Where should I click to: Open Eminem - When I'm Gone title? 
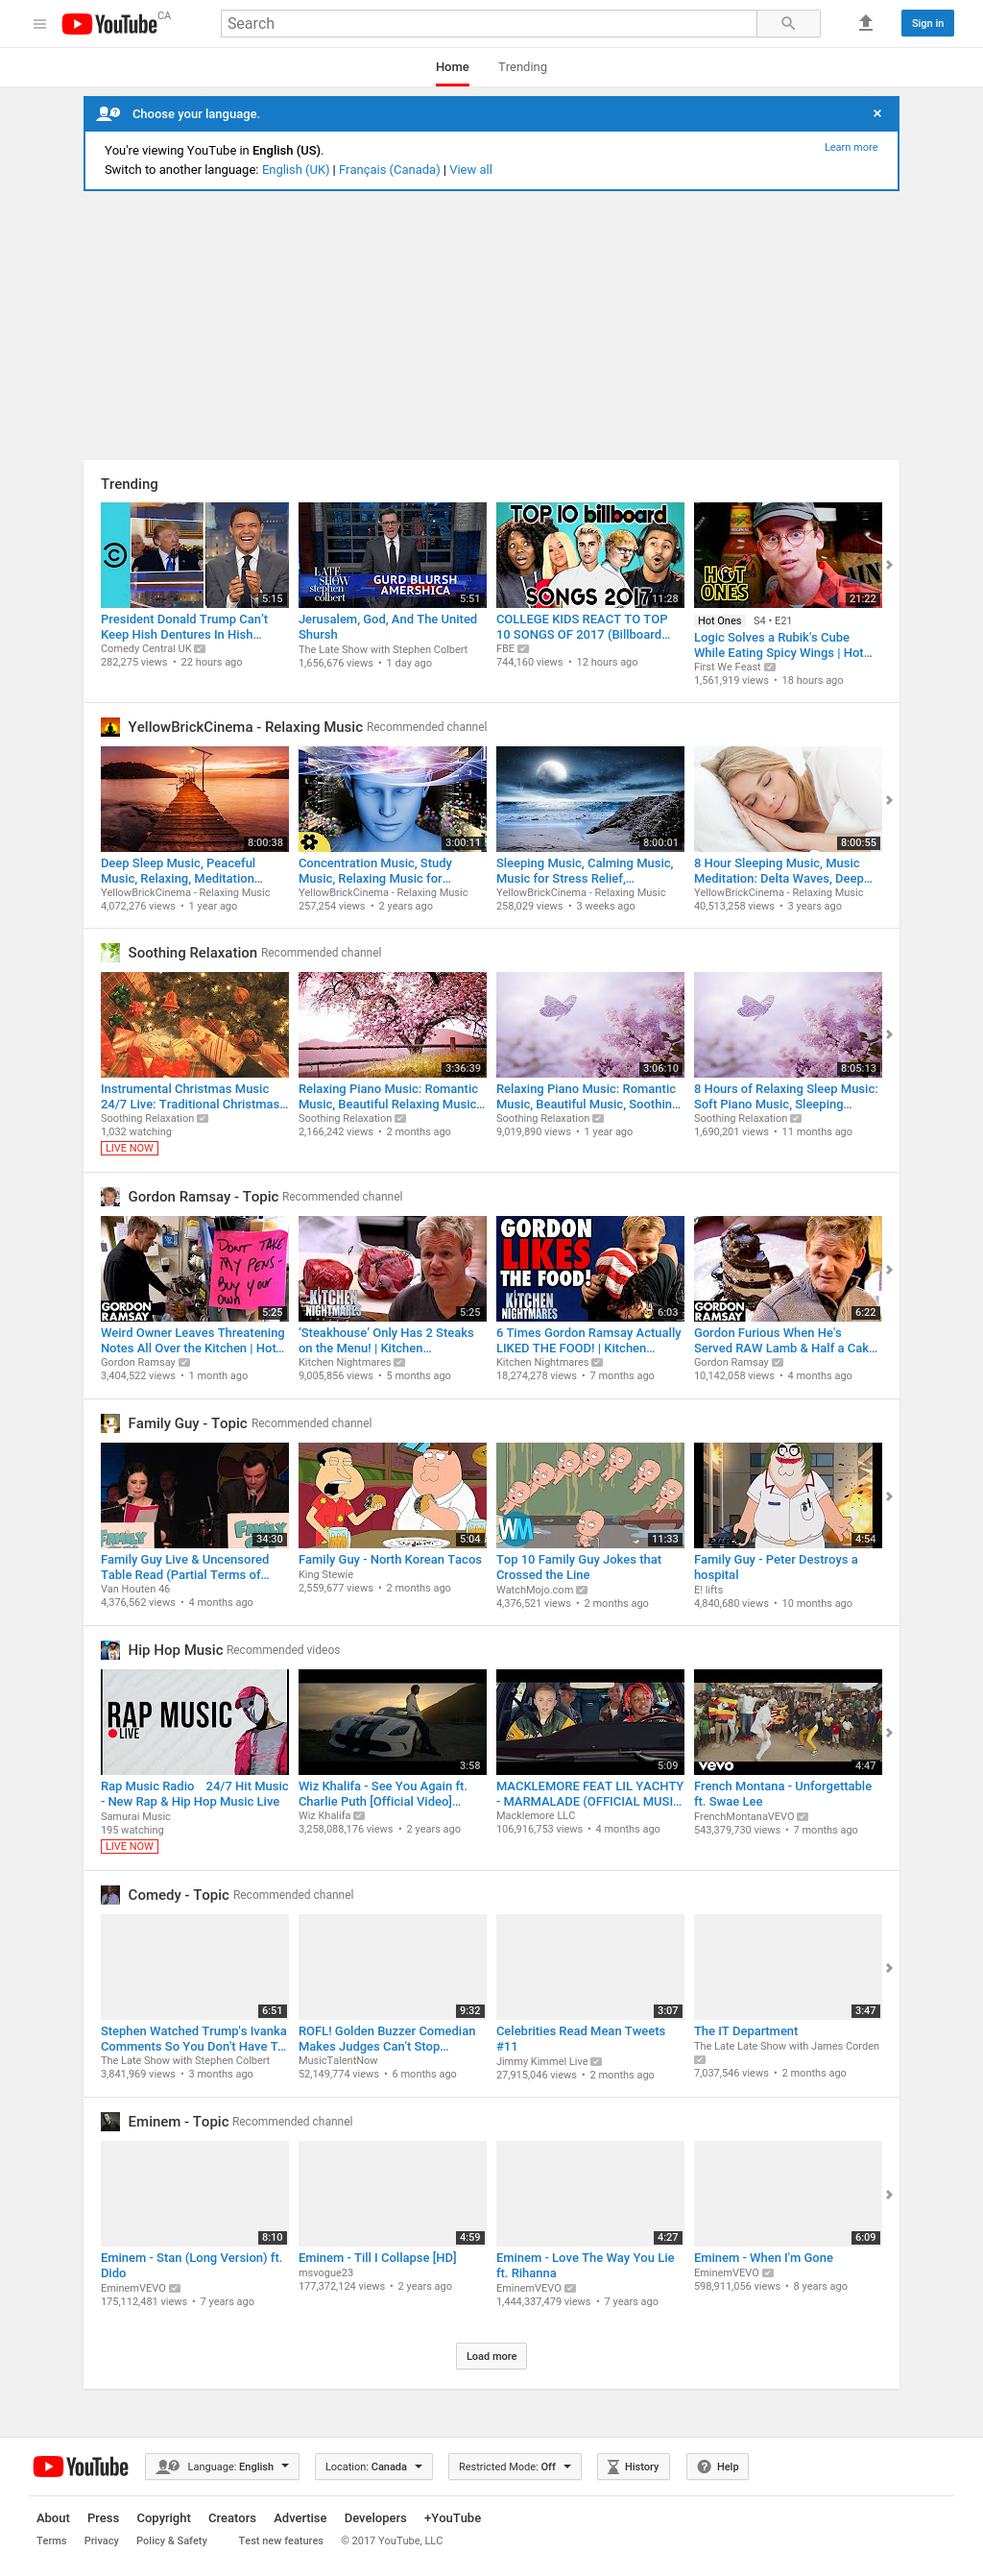click(763, 2258)
